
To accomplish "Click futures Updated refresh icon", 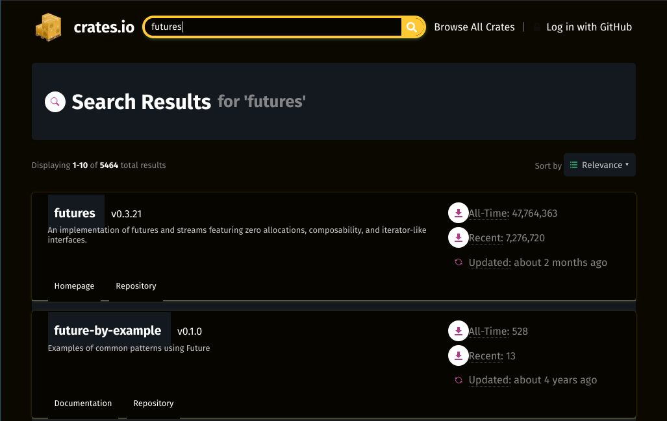I will [x=459, y=262].
